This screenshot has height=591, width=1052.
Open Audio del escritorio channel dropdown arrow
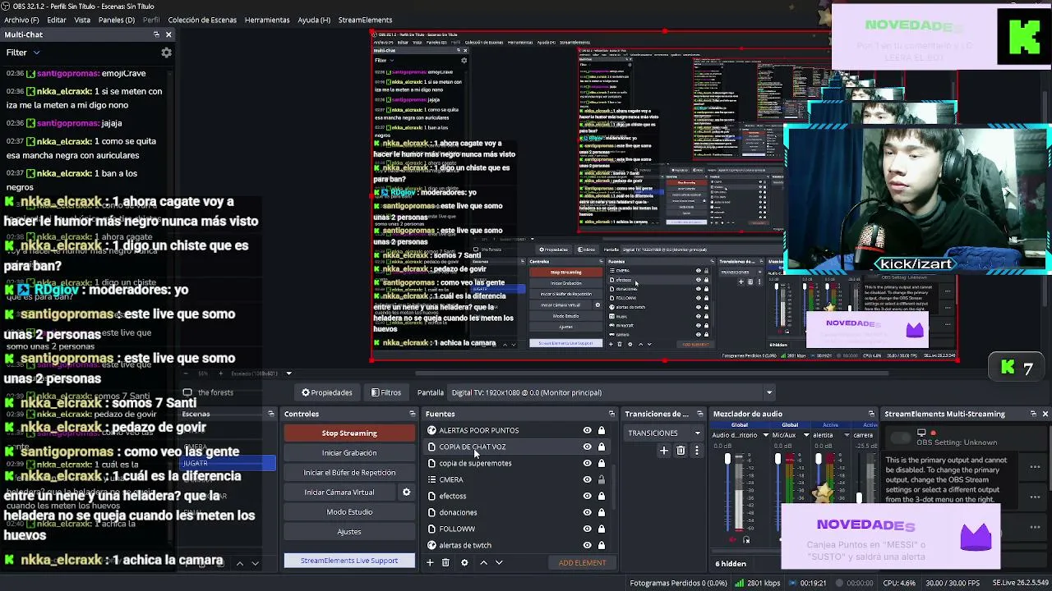click(x=765, y=435)
